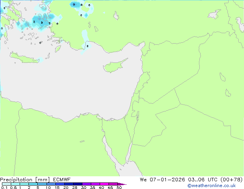Image resolution: width=244 pixels, height=189 pixels.
Task: Click the date "We 07-01-2026" text
Action: (162, 180)
